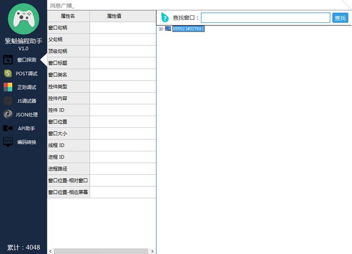Viewport: 352px width, 254px height.
Task: Click the scrollbar right arrow
Action: tap(153, 251)
